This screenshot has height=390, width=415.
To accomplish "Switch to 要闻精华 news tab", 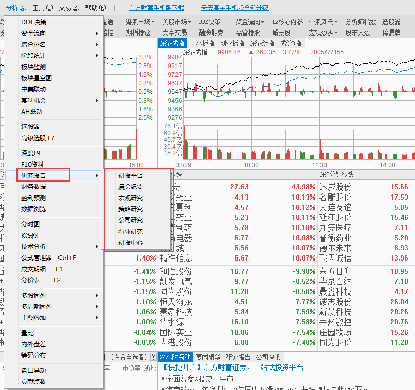I will (x=208, y=357).
